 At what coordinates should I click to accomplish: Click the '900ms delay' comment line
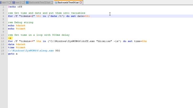coord(39,35)
